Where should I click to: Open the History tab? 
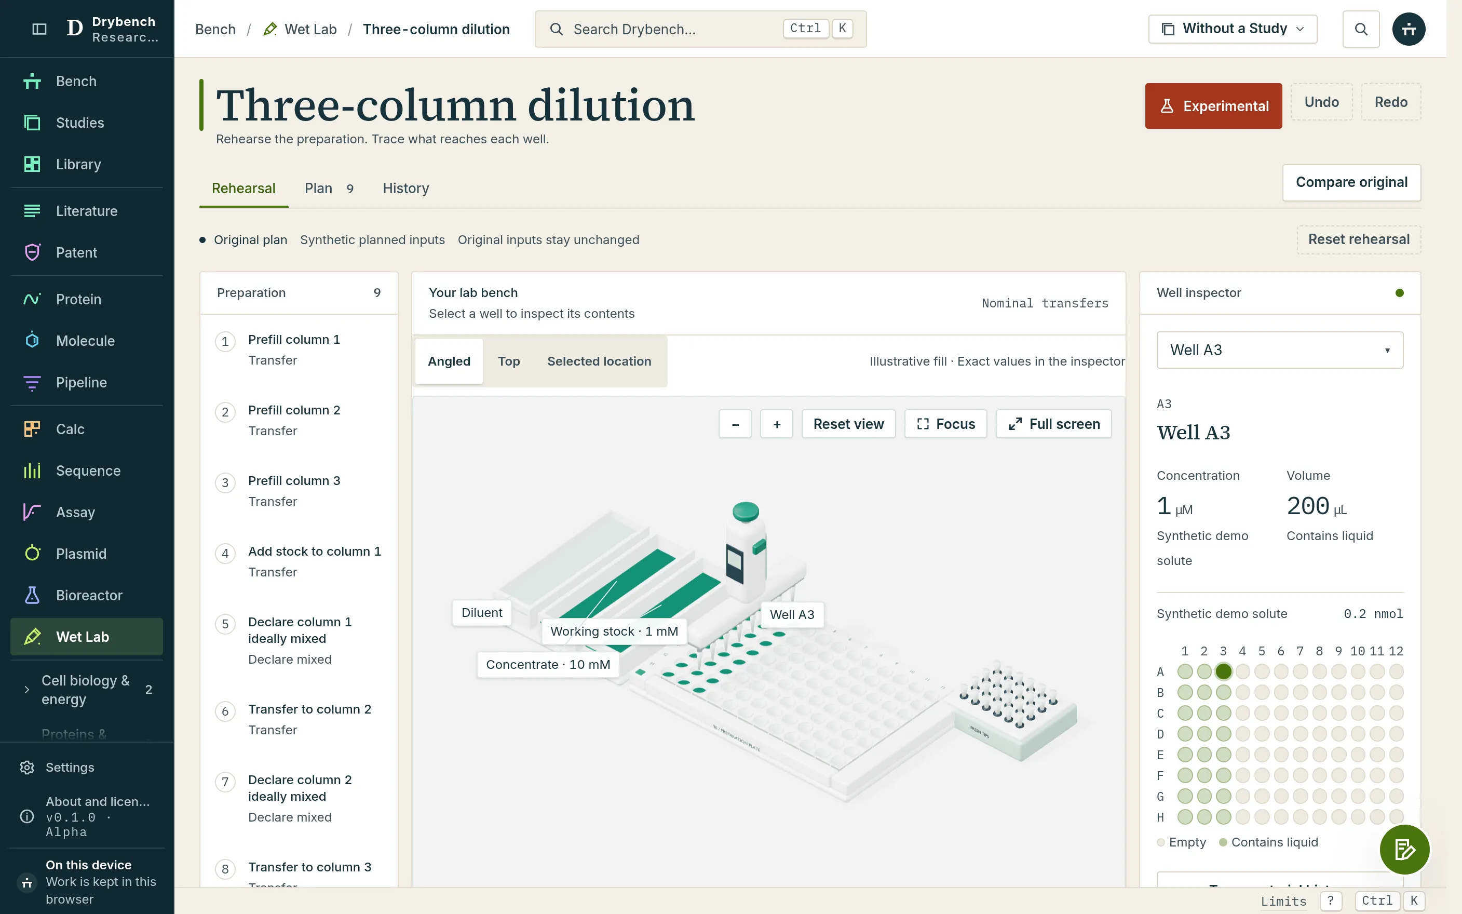(x=405, y=189)
